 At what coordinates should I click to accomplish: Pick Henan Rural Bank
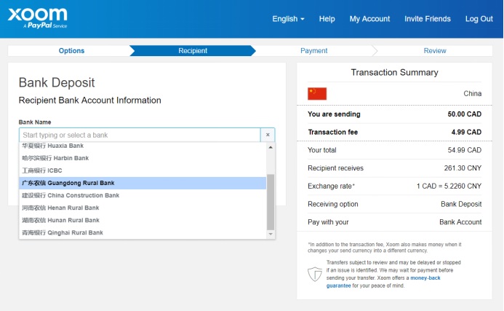coord(143,208)
